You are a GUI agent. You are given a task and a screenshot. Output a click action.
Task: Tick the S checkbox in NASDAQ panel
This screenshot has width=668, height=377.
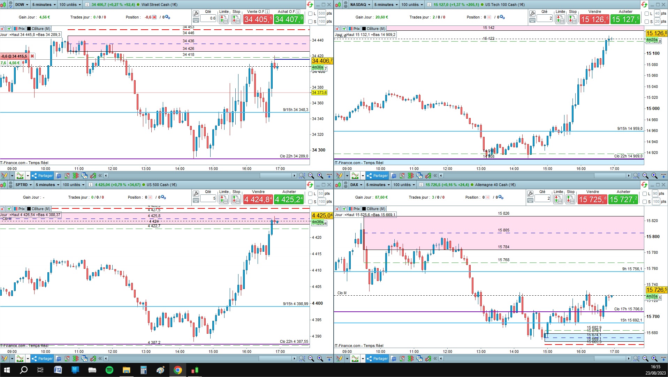[x=647, y=22]
